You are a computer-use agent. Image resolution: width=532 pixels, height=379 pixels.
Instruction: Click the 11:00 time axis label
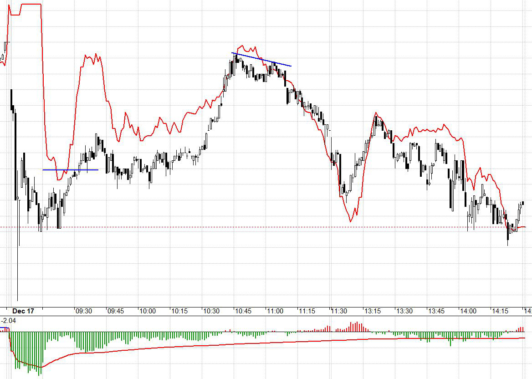275,311
